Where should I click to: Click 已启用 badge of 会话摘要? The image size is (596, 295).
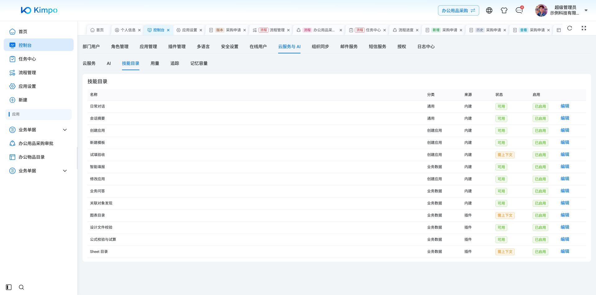click(x=540, y=119)
